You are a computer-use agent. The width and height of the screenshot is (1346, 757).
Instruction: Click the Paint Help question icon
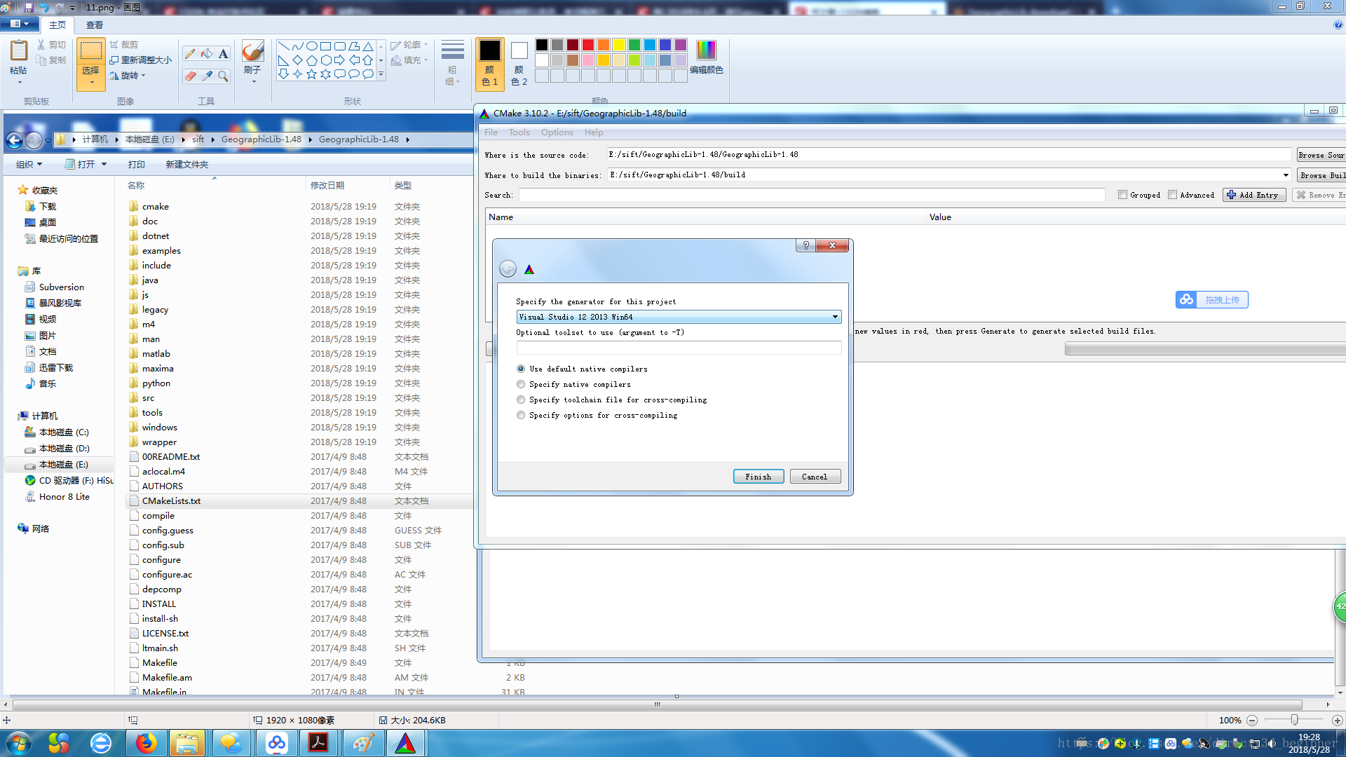tap(1338, 25)
